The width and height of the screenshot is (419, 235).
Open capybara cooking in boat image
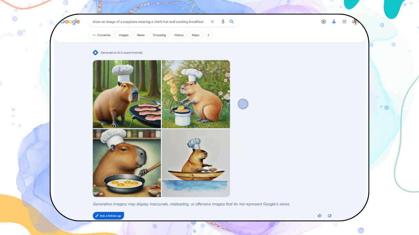pyautogui.click(x=196, y=163)
